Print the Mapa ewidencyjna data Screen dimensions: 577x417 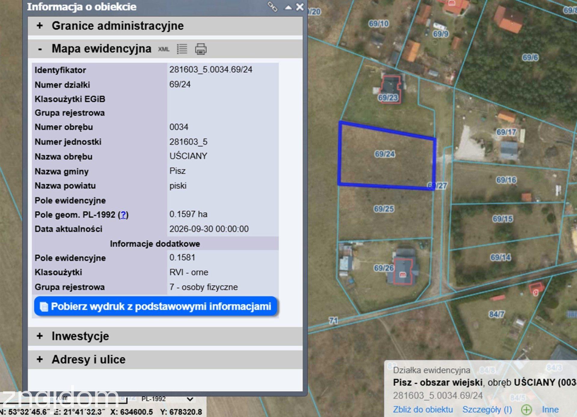201,49
